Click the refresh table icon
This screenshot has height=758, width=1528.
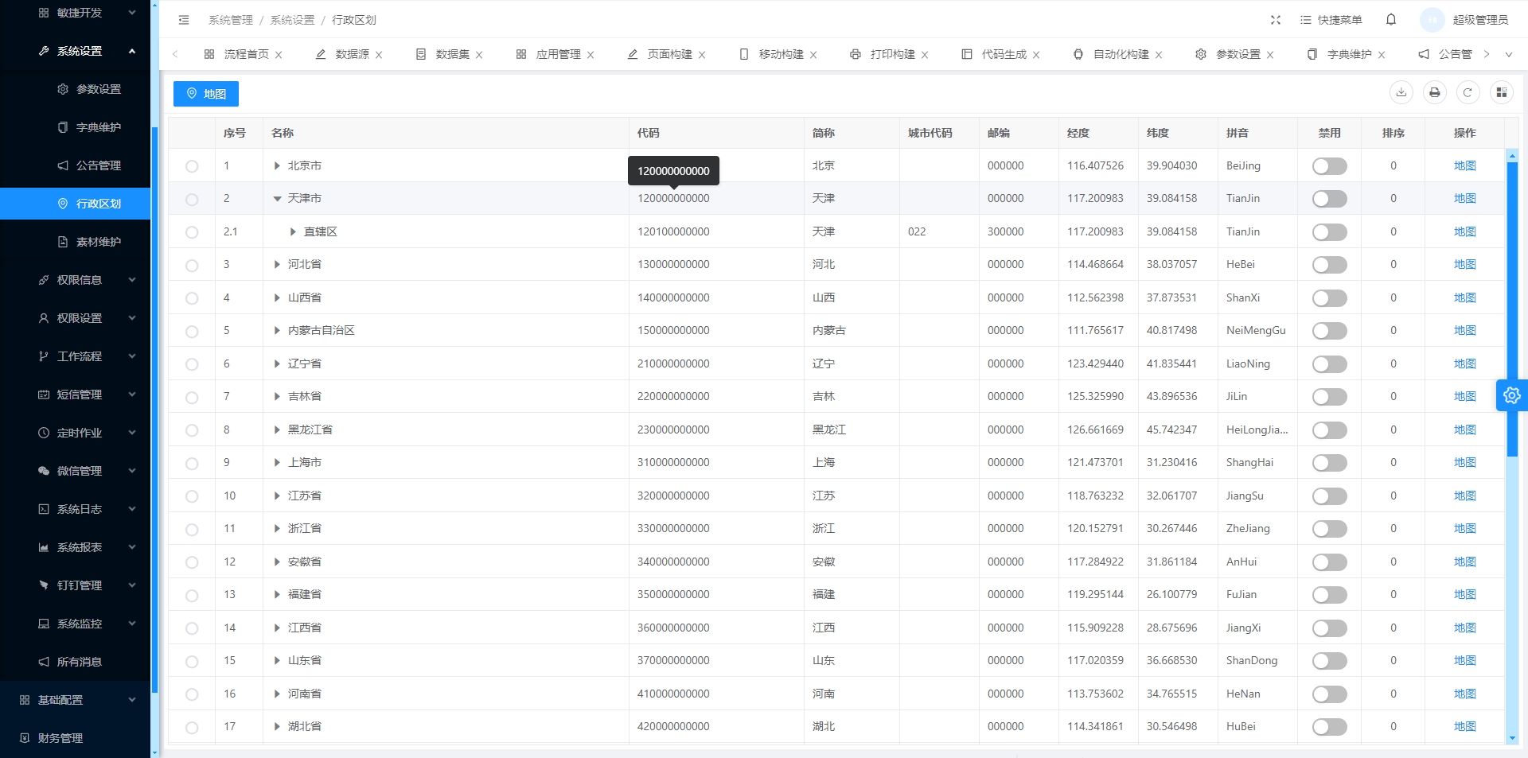click(x=1468, y=93)
